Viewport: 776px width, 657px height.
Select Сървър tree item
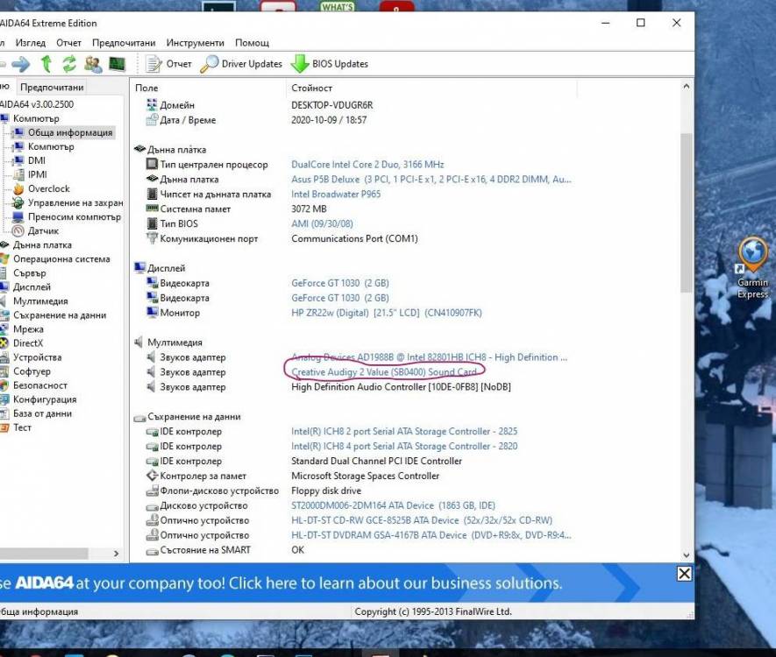pyautogui.click(x=30, y=273)
